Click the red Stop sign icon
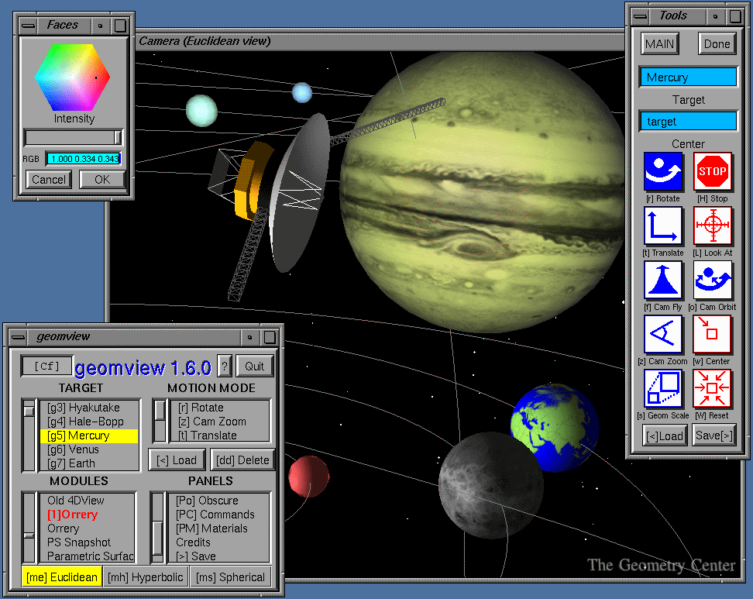This screenshot has height=599, width=753. pyautogui.click(x=713, y=171)
